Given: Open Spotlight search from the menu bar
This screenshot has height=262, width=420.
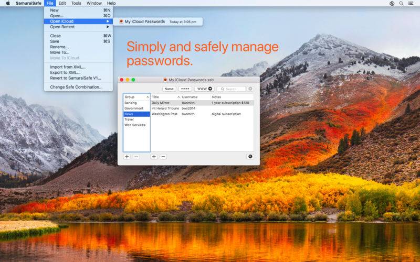Looking at the screenshot, I should [401, 4].
